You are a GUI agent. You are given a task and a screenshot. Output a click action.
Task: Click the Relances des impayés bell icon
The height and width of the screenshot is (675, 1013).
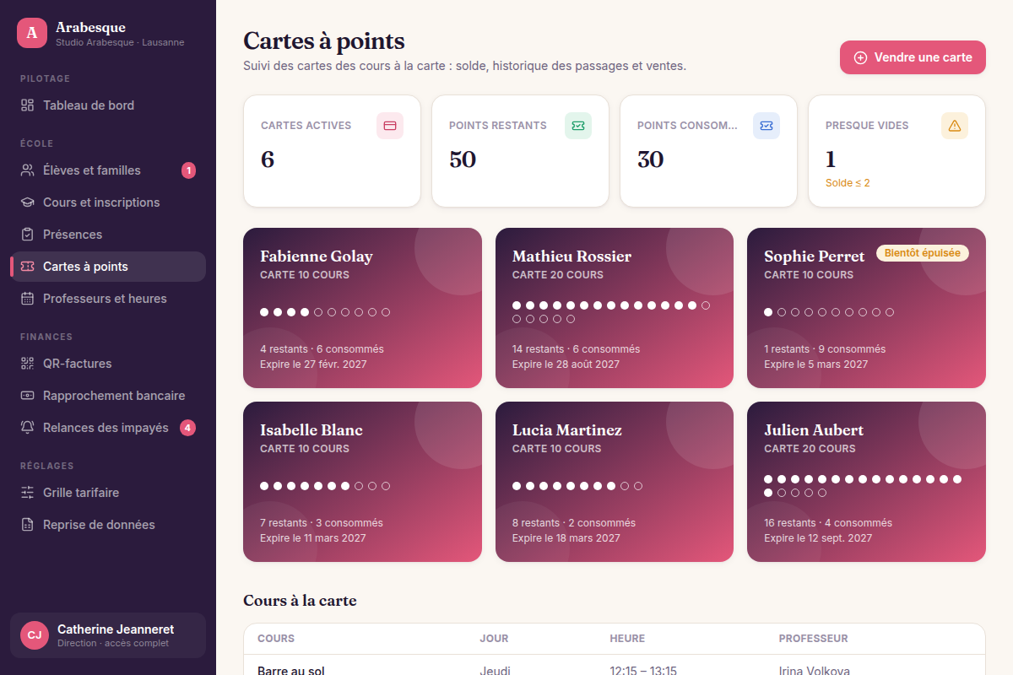pyautogui.click(x=27, y=428)
